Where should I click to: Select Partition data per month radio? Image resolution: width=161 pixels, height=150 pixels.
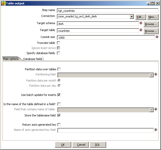tap(59, 81)
